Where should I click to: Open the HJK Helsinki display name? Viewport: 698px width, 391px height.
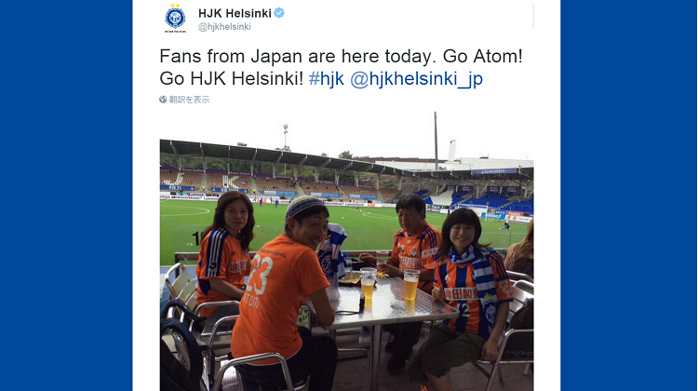coord(235,13)
